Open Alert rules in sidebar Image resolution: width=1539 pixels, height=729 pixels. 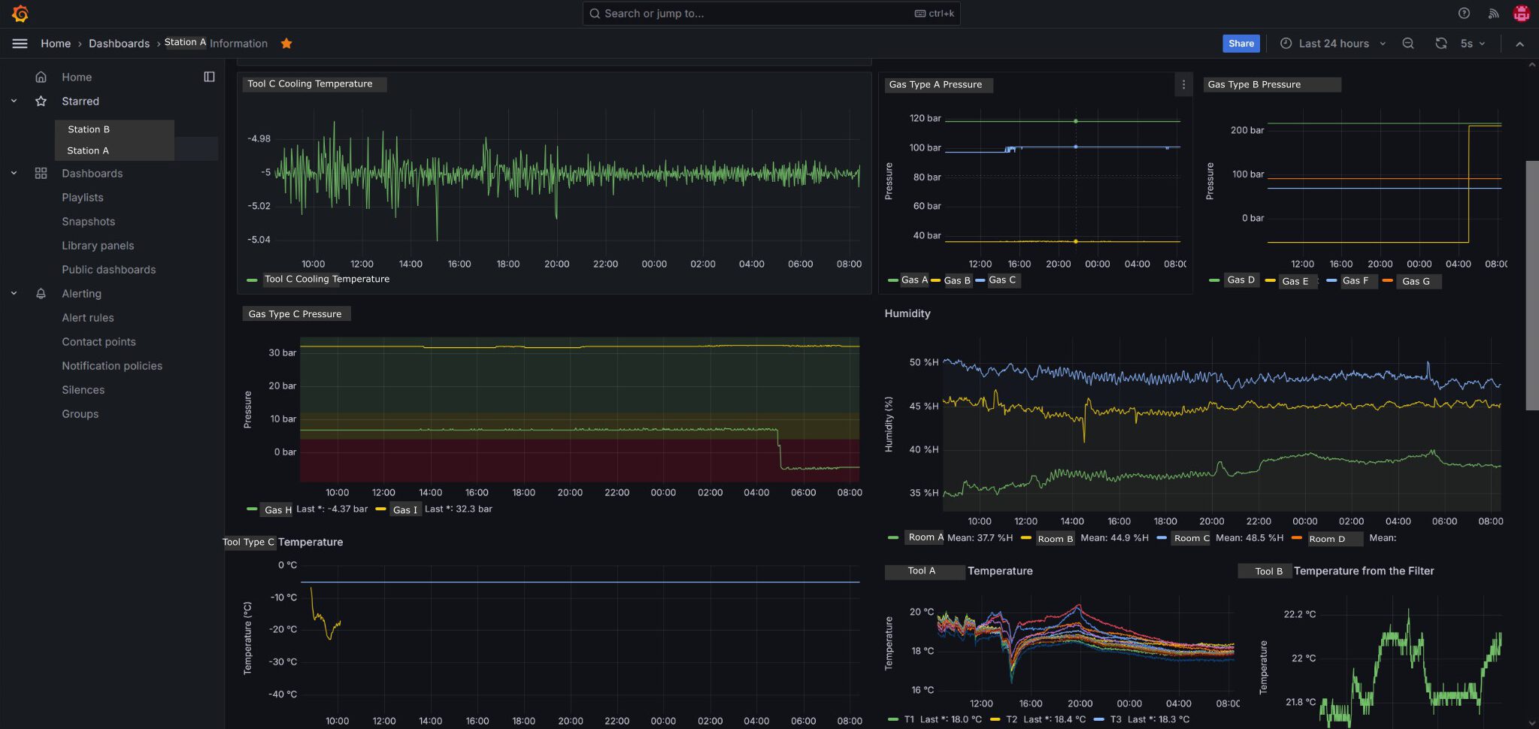[x=88, y=318]
